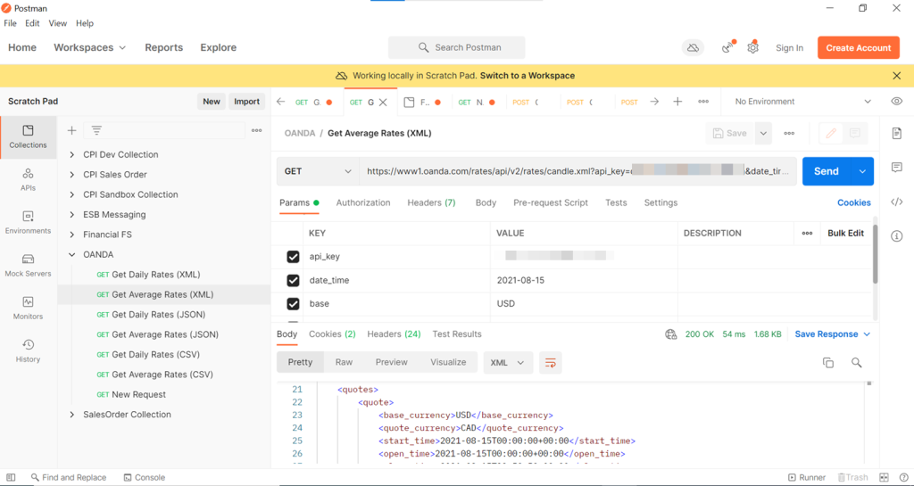This screenshot has width=914, height=486.
Task: Copy the response body with the copy icon
Action: click(827, 363)
